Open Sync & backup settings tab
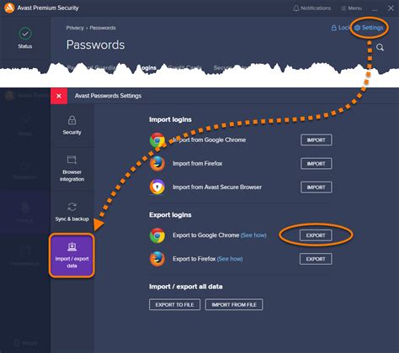 click(72, 212)
